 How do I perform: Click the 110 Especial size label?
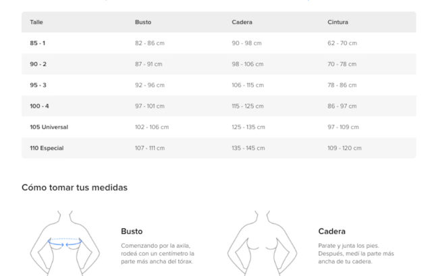(47, 148)
